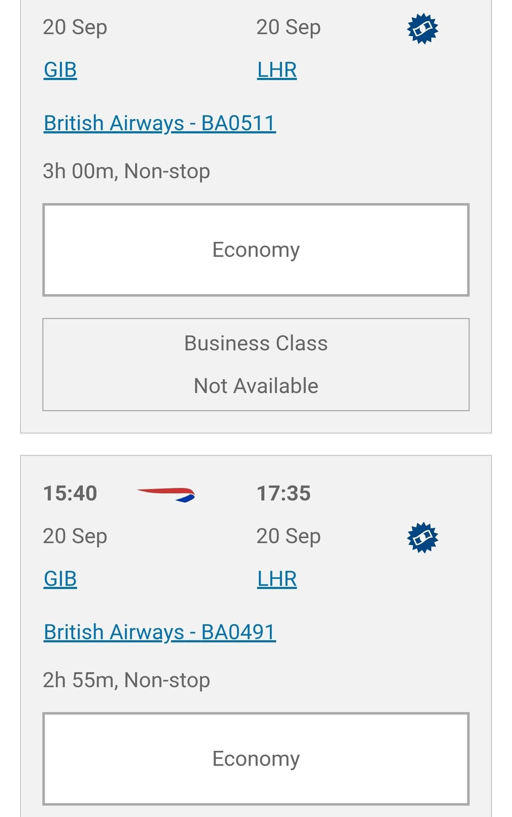Open the GIB departure airport link for BA0511
512x817 pixels.
point(60,70)
